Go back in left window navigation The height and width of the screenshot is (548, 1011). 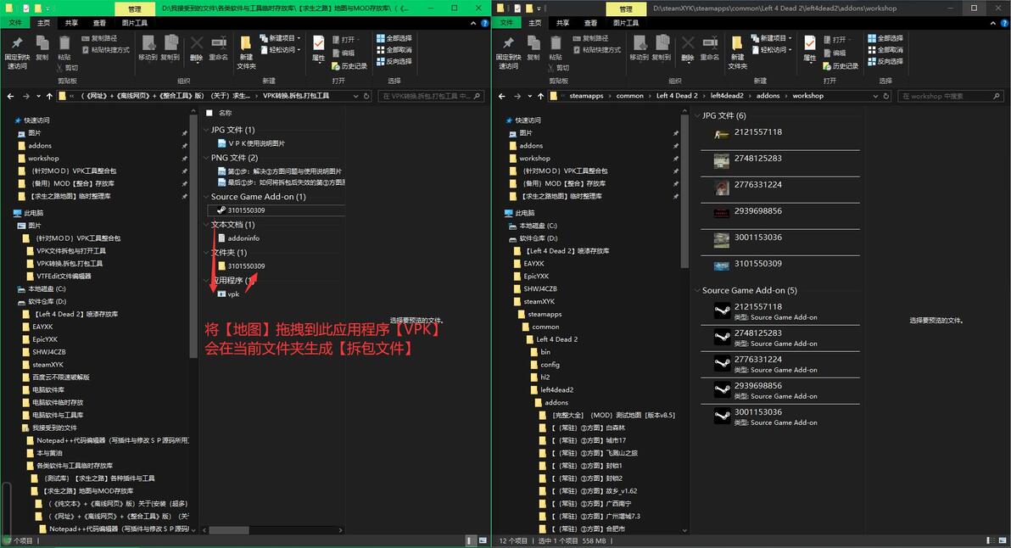click(10, 96)
